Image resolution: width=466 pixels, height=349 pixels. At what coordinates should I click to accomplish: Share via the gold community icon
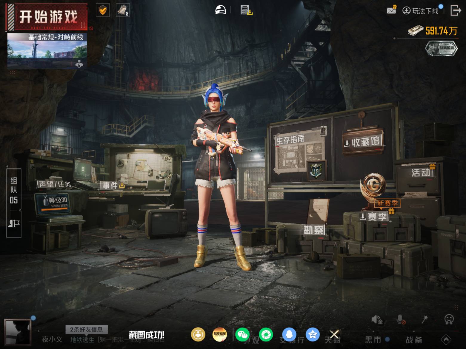click(198, 334)
